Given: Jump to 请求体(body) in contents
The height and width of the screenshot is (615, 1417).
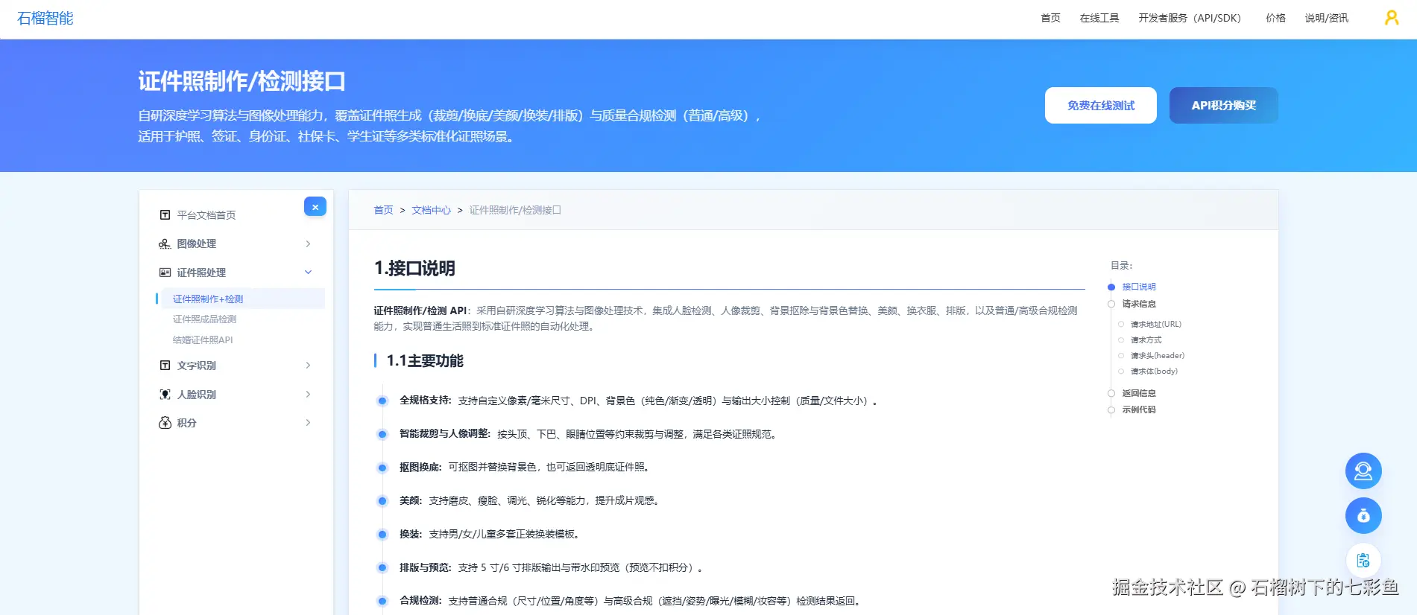Looking at the screenshot, I should (1154, 371).
